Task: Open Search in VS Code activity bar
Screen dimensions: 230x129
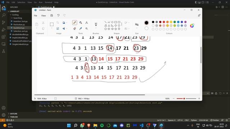Action: pos(4,15)
